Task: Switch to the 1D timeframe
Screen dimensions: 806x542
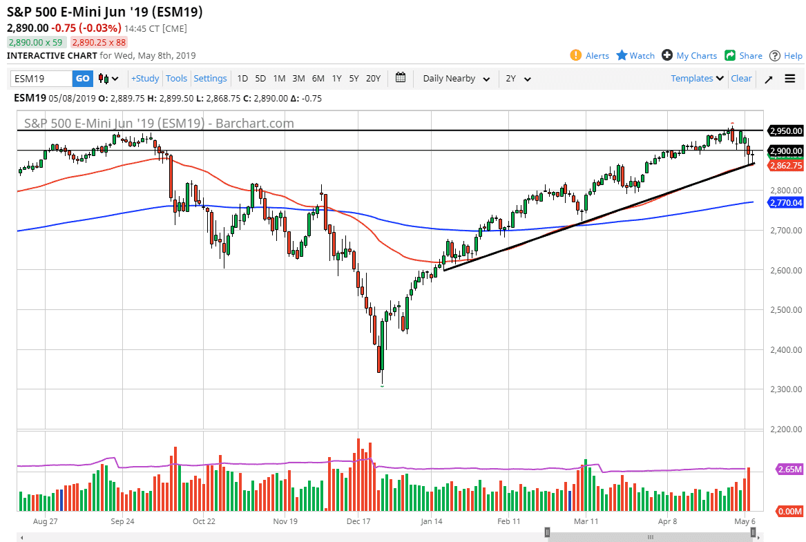Action: (242, 79)
